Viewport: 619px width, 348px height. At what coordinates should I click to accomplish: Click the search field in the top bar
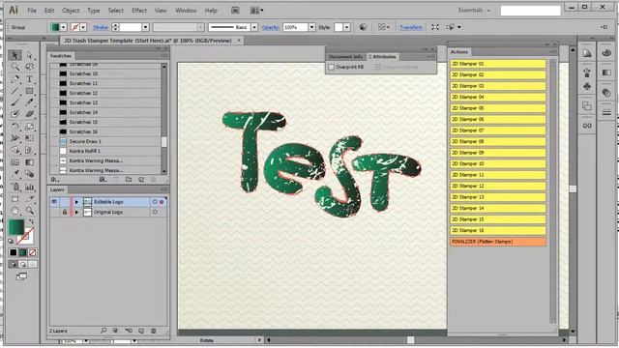click(530, 11)
